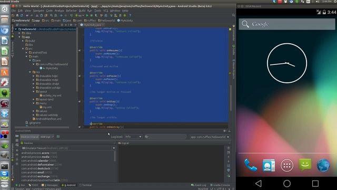
Task: Expand the drawable-hdpi folder
Action: (x=34, y=76)
